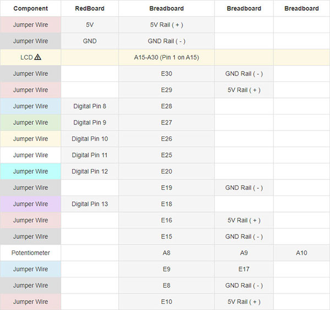Click the 5V Rail ( + ) cell in first row
The width and height of the screenshot is (330, 310).
tap(167, 25)
